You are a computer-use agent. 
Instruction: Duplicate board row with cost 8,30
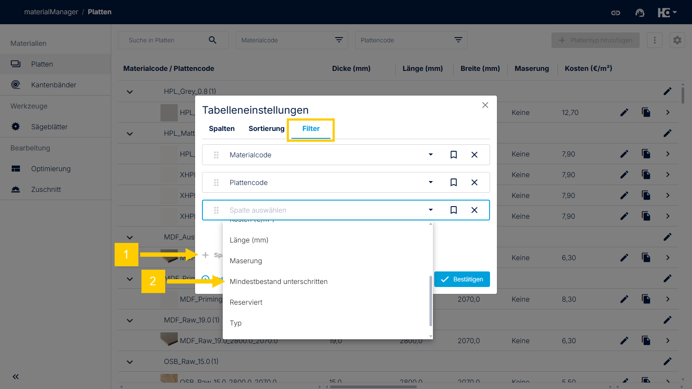[x=646, y=299]
